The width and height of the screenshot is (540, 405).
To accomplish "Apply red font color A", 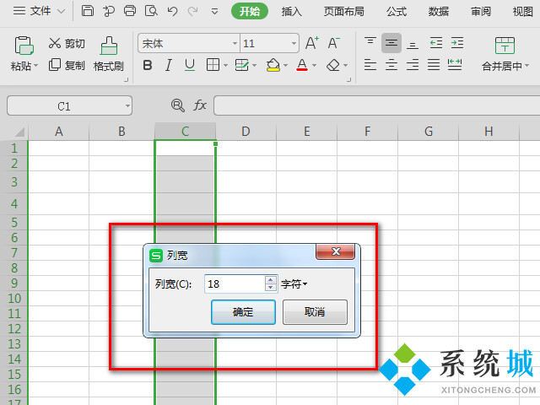I will [x=302, y=65].
